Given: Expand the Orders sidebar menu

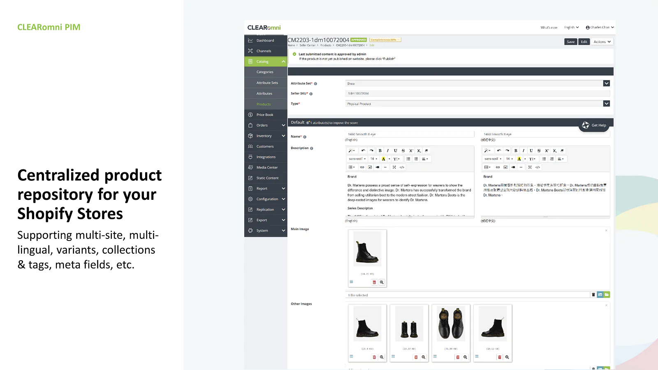Looking at the screenshot, I should 266,125.
